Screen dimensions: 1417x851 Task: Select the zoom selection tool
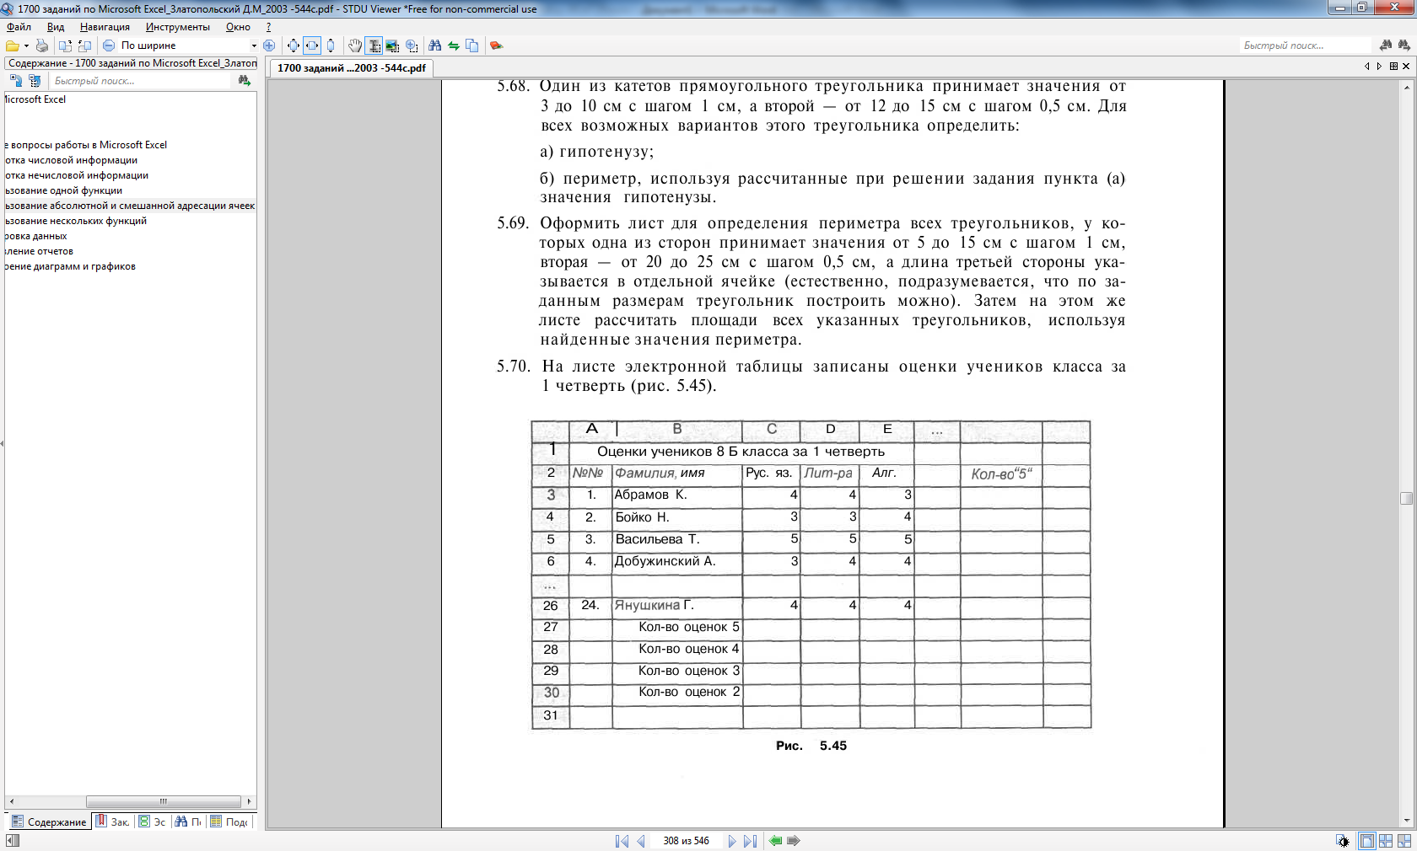[412, 45]
